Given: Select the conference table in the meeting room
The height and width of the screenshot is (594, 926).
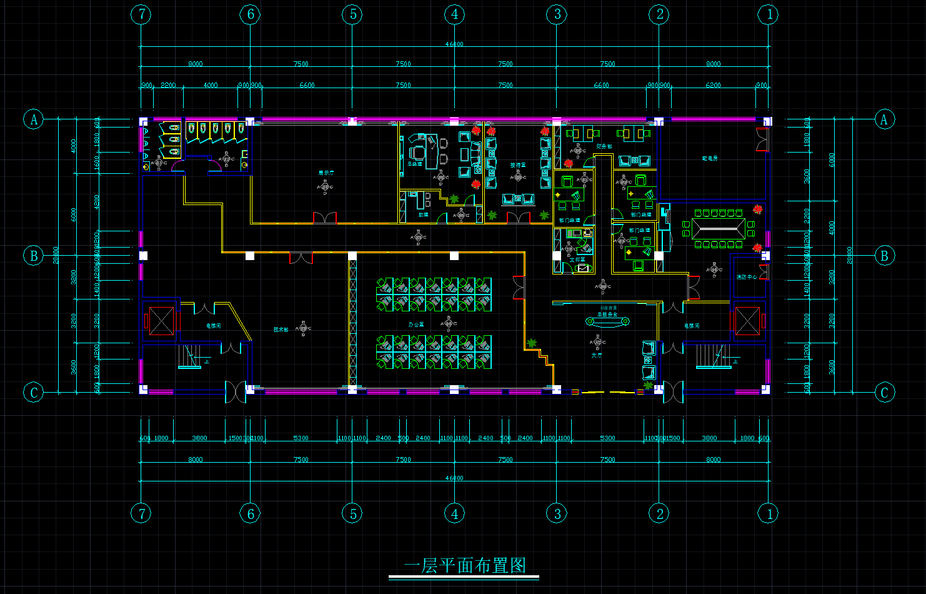Looking at the screenshot, I should (x=718, y=229).
